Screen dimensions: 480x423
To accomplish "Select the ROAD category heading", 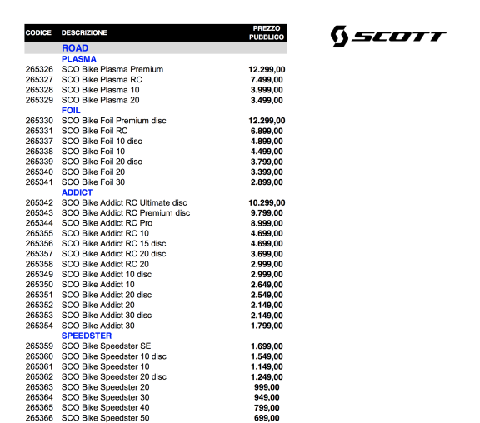I will 75,48.
